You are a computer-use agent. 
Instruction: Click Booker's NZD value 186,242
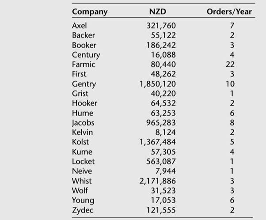[161, 45]
